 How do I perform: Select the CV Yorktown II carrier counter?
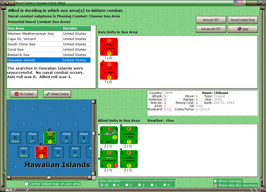(109, 159)
